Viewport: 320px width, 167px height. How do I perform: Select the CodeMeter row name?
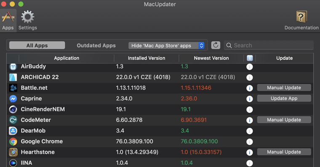tap(36, 120)
